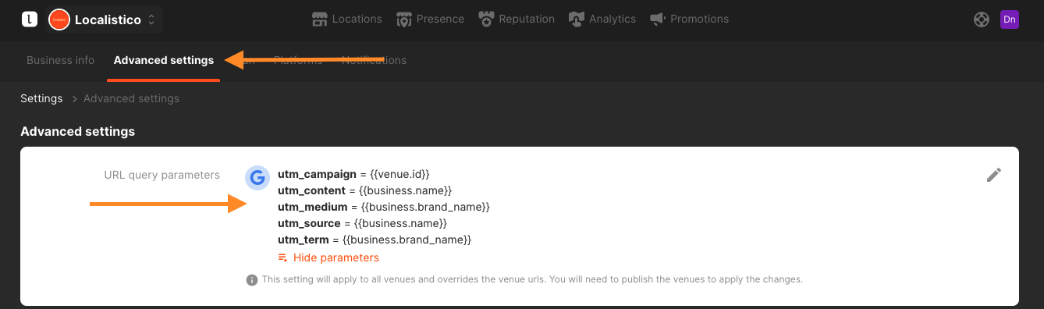Screen dimensions: 1044x309
Task: Open the Localistico account switcher dropdown
Action: tap(105, 20)
